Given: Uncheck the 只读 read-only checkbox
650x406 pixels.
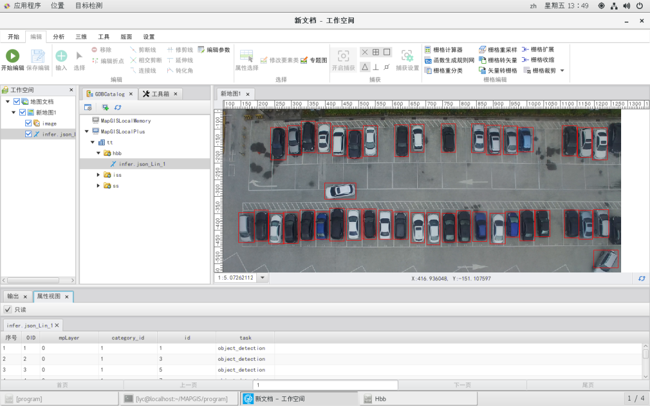Looking at the screenshot, I should point(8,310).
